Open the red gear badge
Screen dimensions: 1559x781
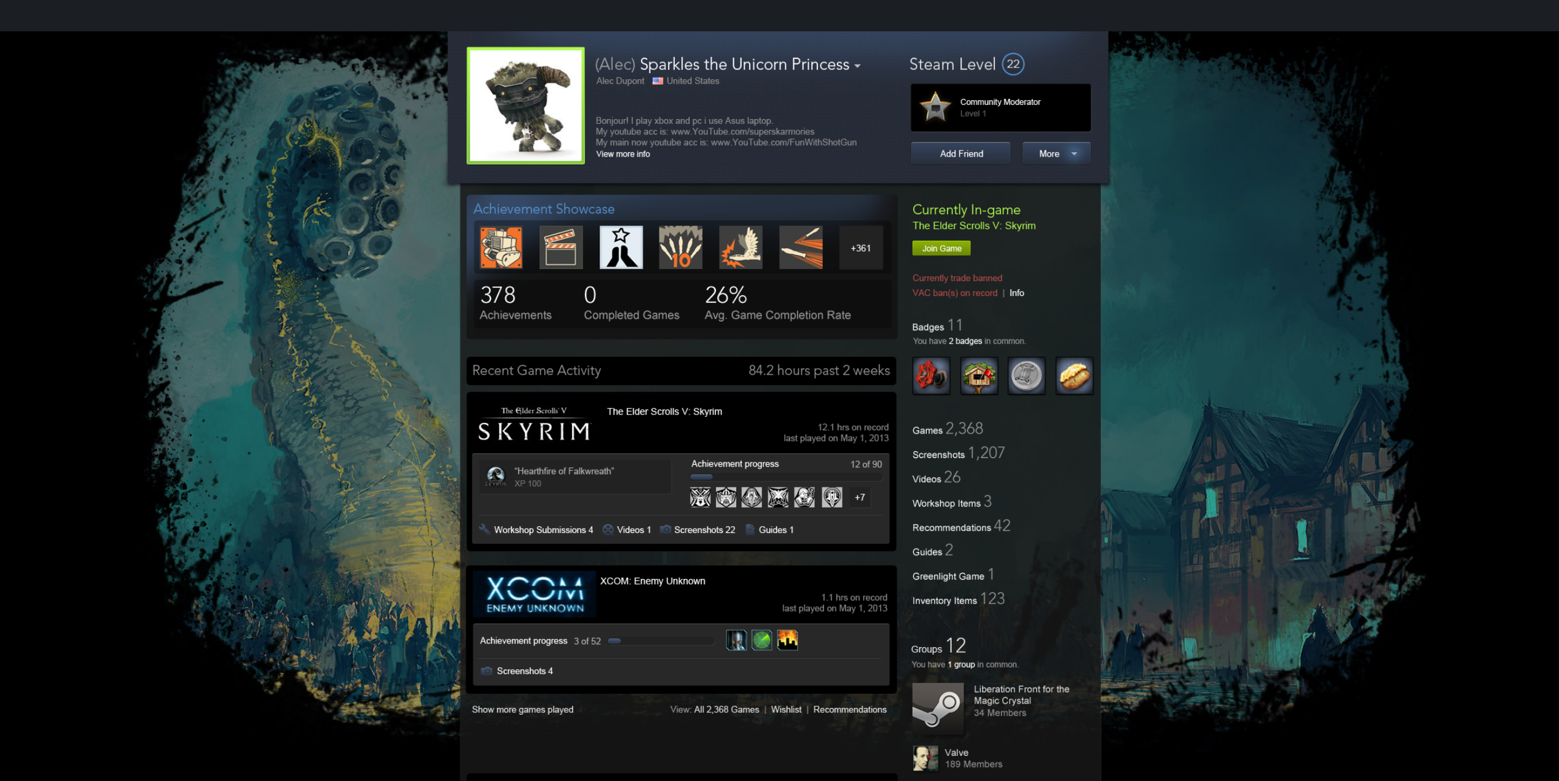click(x=931, y=376)
